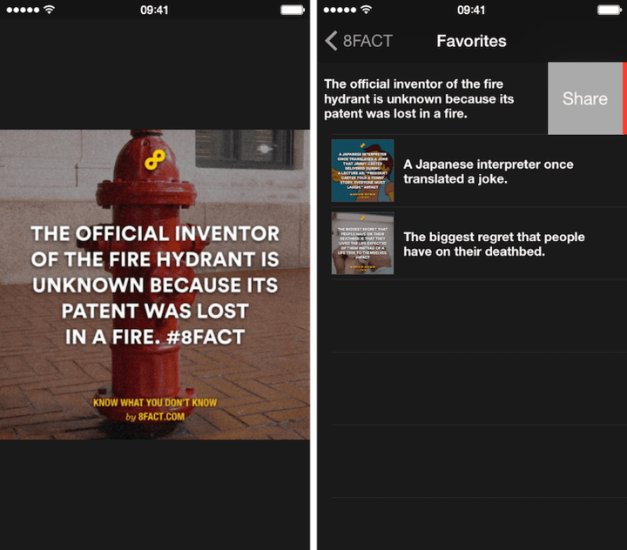
Task: Tap the red strip right of Share
Action: [624, 98]
